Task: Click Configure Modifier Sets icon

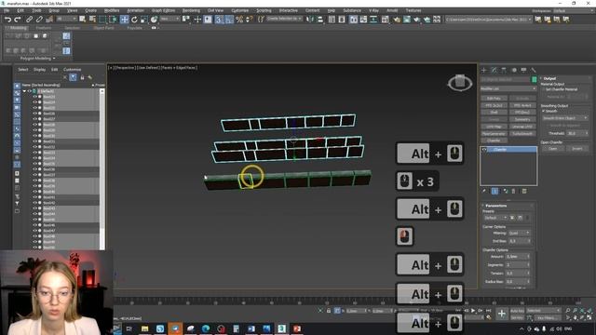Action: [524, 191]
